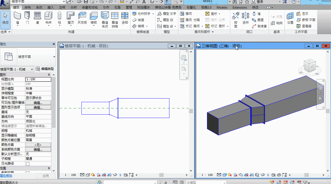Click the <无> 颜色方案 button
Image resolution: width=331 pixels, height=184 pixels.
coord(38,145)
